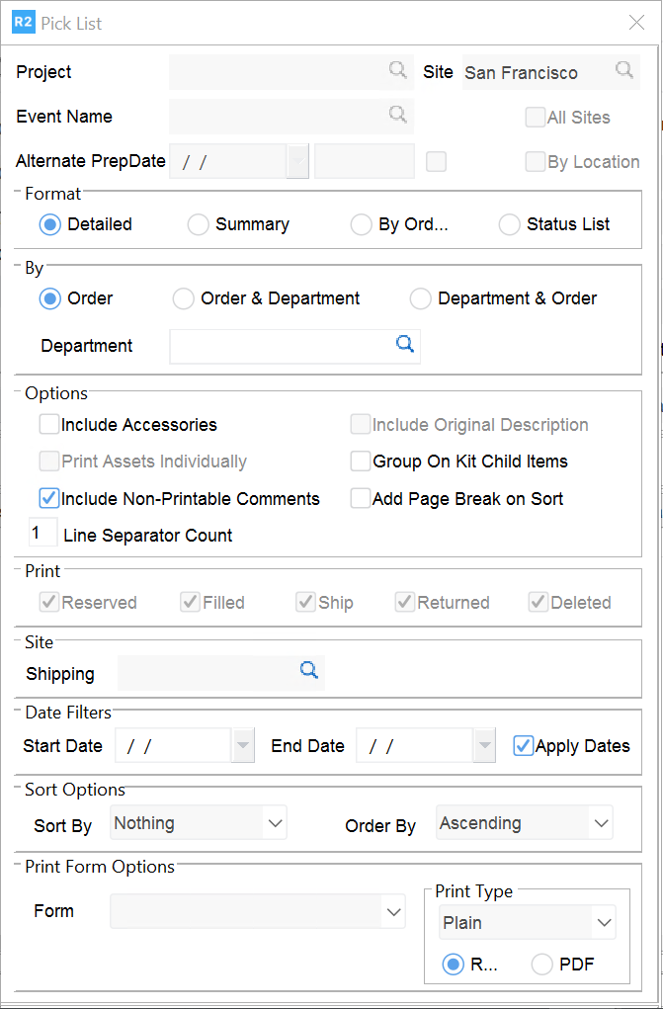This screenshot has width=663, height=1009.
Task: Click the Site lookup magnifier icon
Action: 624,70
